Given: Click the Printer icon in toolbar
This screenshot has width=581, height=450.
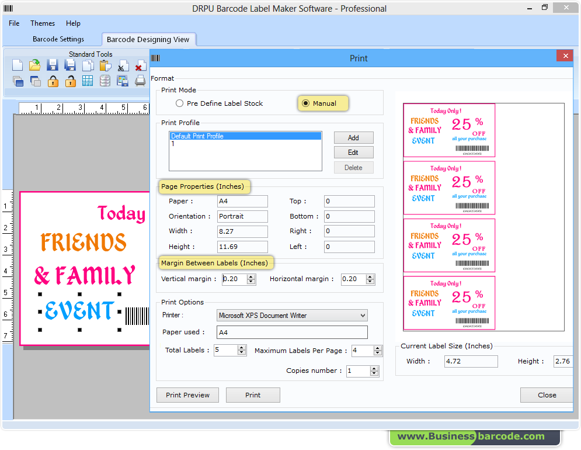Looking at the screenshot, I should (x=140, y=81).
